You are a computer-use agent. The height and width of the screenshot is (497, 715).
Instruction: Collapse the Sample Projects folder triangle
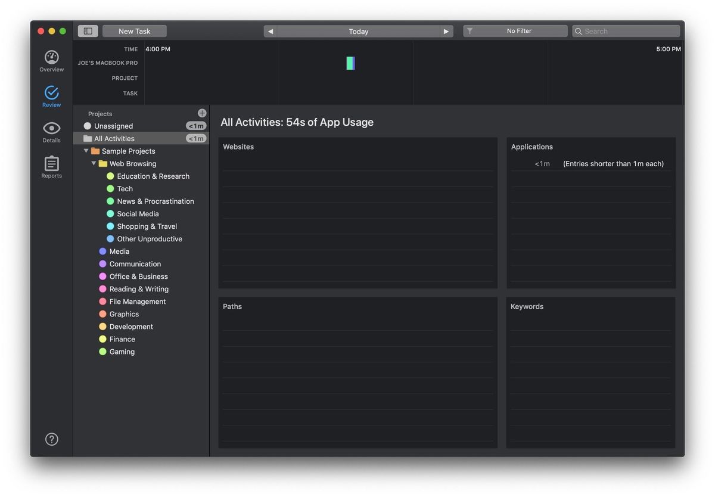pyautogui.click(x=86, y=151)
